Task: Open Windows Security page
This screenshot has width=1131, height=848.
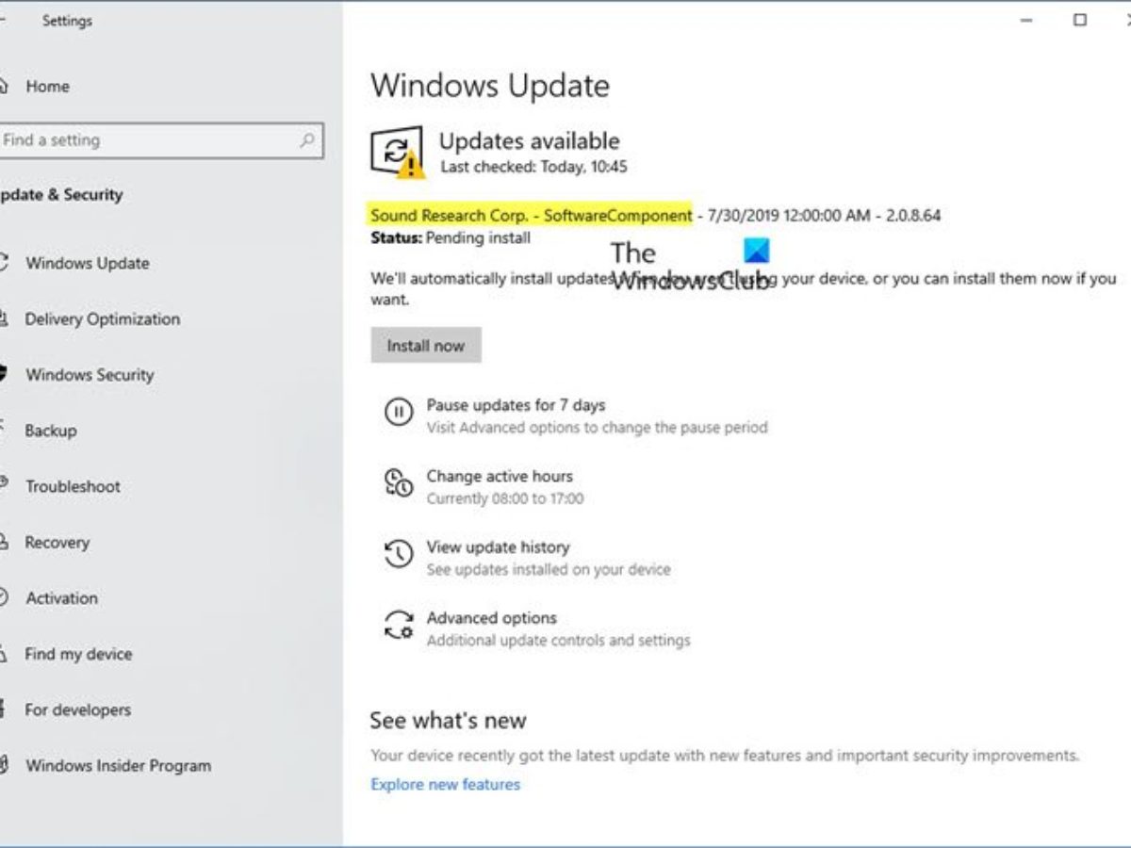Action: (90, 375)
